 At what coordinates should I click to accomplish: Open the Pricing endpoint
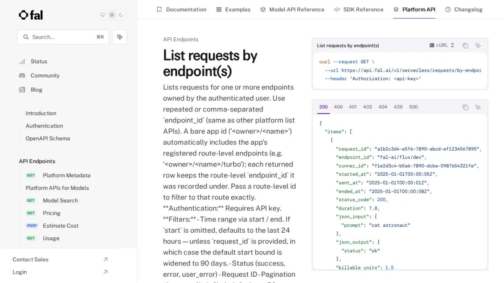52,213
